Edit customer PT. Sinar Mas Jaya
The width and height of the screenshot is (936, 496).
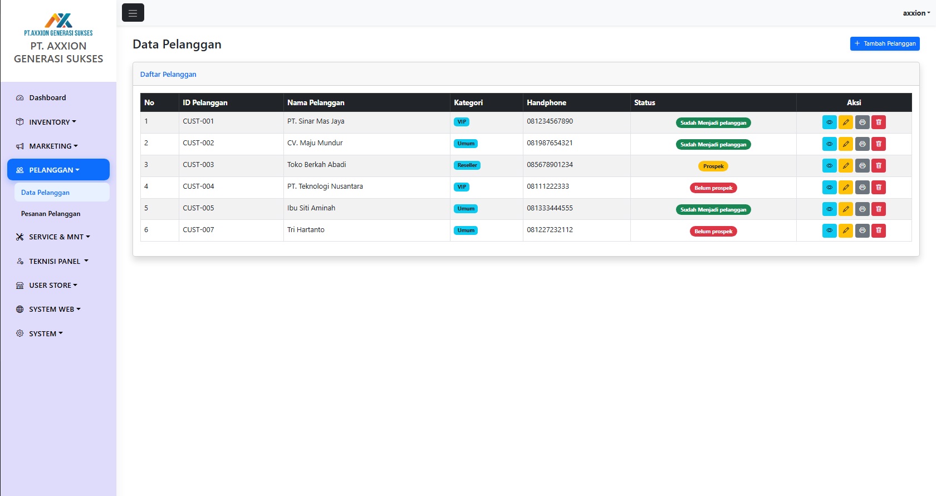846,122
